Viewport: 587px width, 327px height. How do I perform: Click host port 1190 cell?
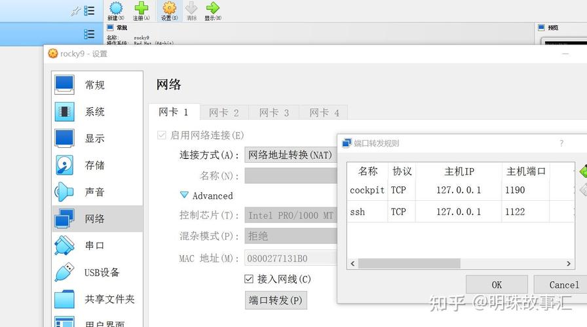point(525,190)
